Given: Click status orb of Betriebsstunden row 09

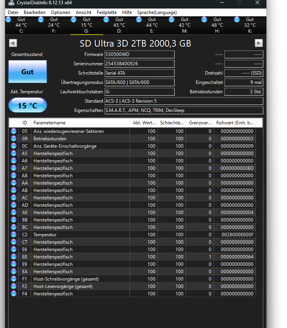Looking at the screenshot, I should click(14, 138).
